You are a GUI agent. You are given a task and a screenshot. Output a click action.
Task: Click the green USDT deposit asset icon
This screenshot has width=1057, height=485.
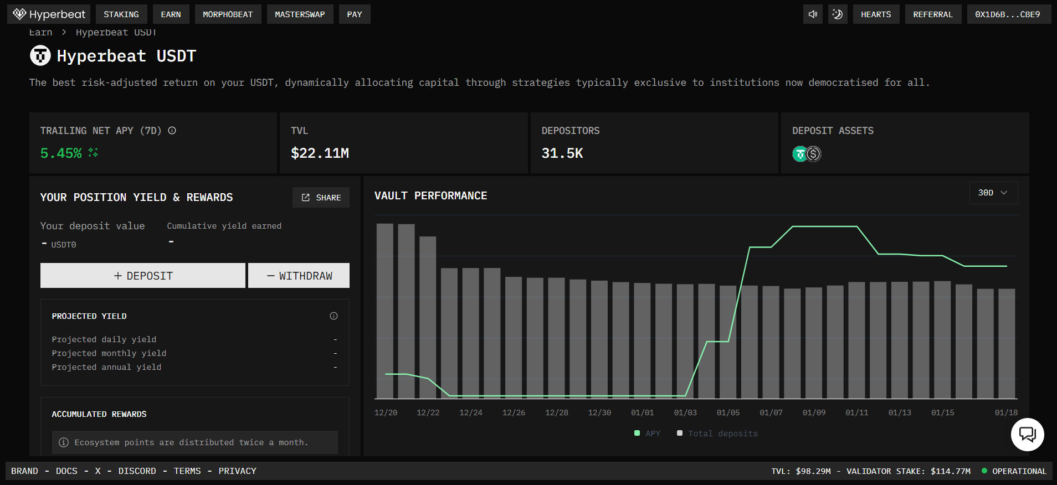[799, 154]
